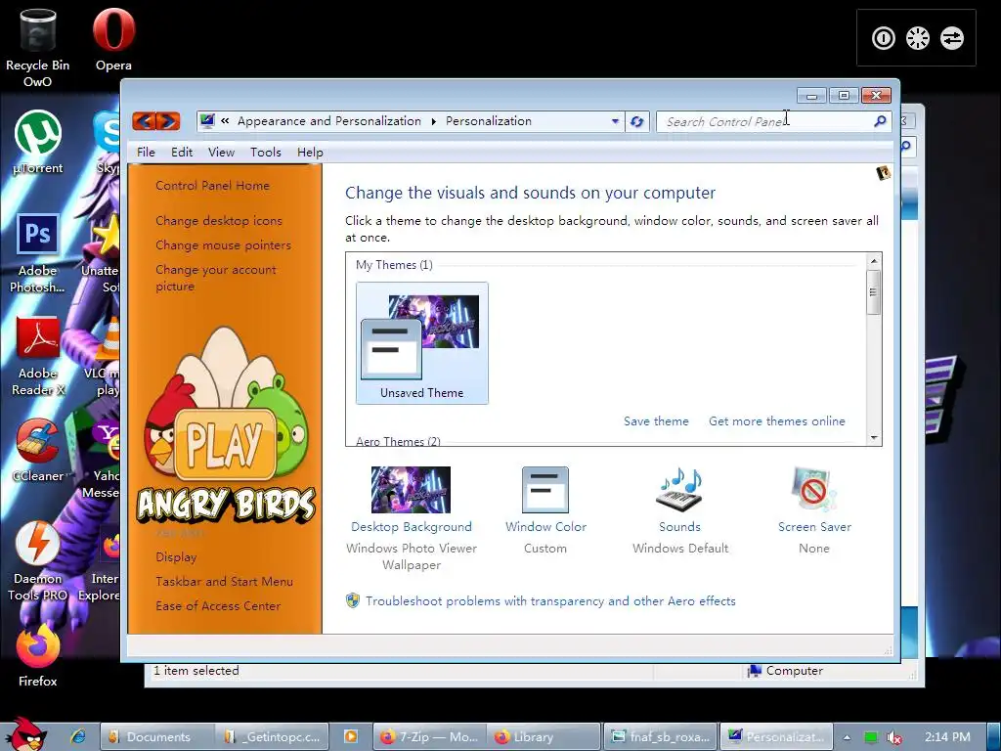Click Control Panel Home link
Image resolution: width=1001 pixels, height=751 pixels.
(x=212, y=185)
